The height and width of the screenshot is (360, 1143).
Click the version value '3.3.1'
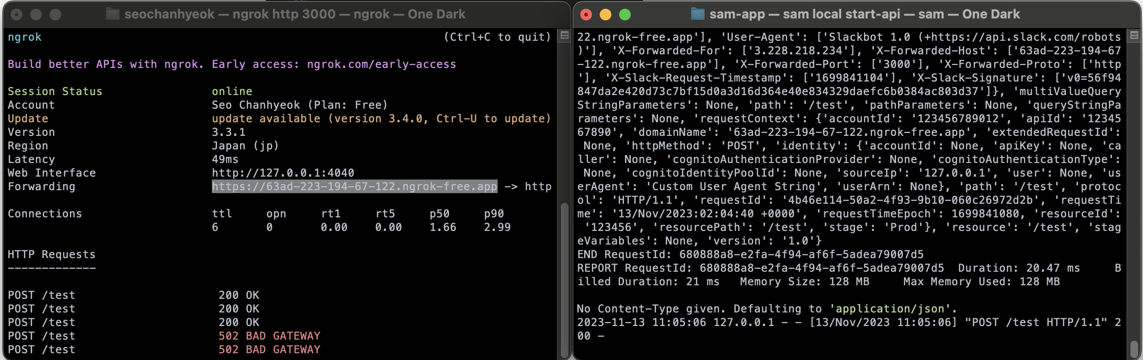click(x=228, y=132)
